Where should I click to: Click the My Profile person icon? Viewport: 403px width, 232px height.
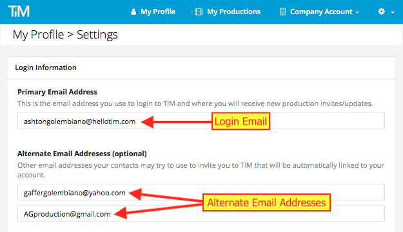click(133, 12)
